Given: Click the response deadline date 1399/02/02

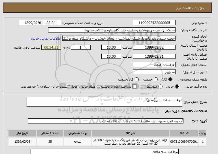Looking at the screenshot, I should [154, 47].
